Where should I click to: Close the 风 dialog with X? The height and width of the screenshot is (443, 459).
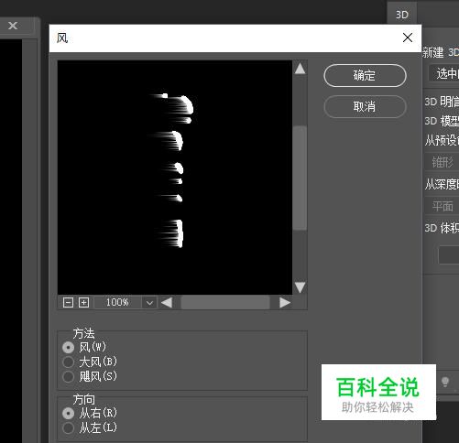(408, 38)
